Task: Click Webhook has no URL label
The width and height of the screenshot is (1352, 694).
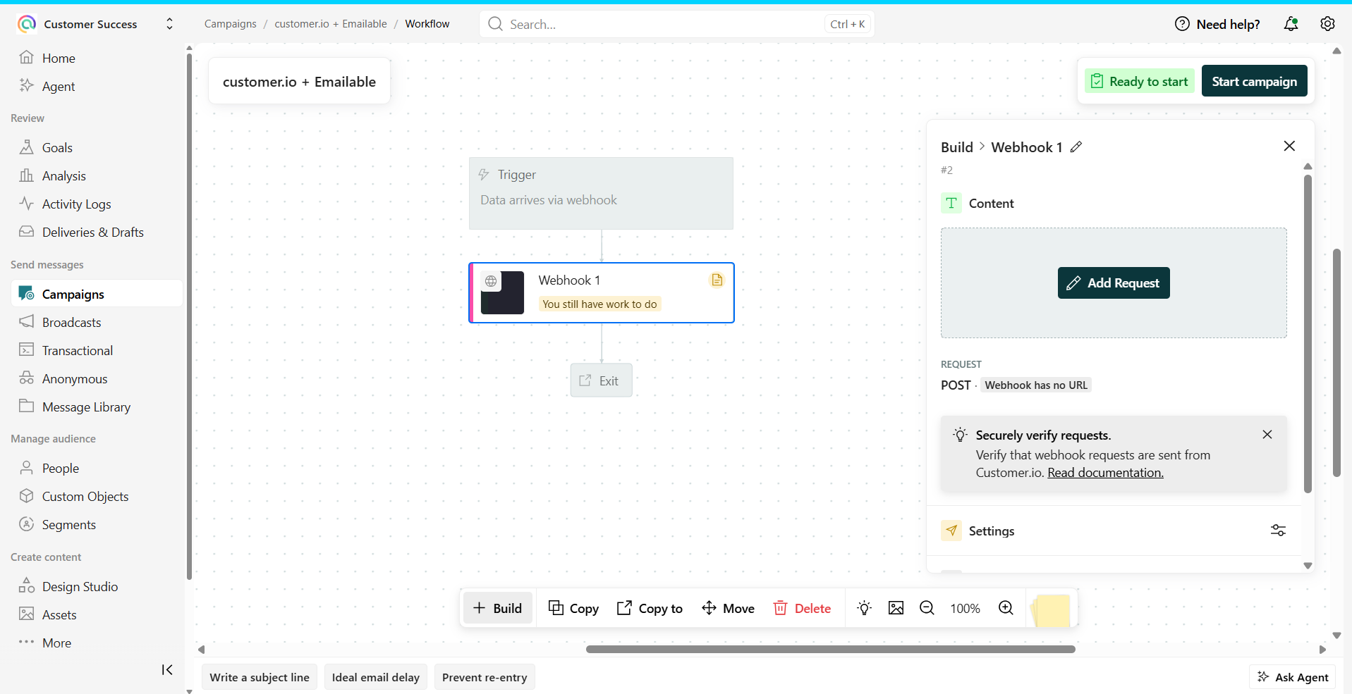Action: pyautogui.click(x=1036, y=385)
